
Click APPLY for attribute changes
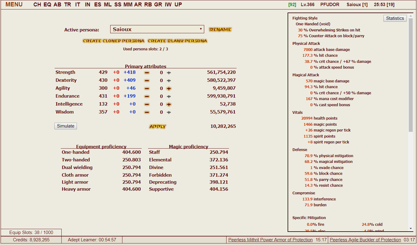pyautogui.click(x=158, y=127)
